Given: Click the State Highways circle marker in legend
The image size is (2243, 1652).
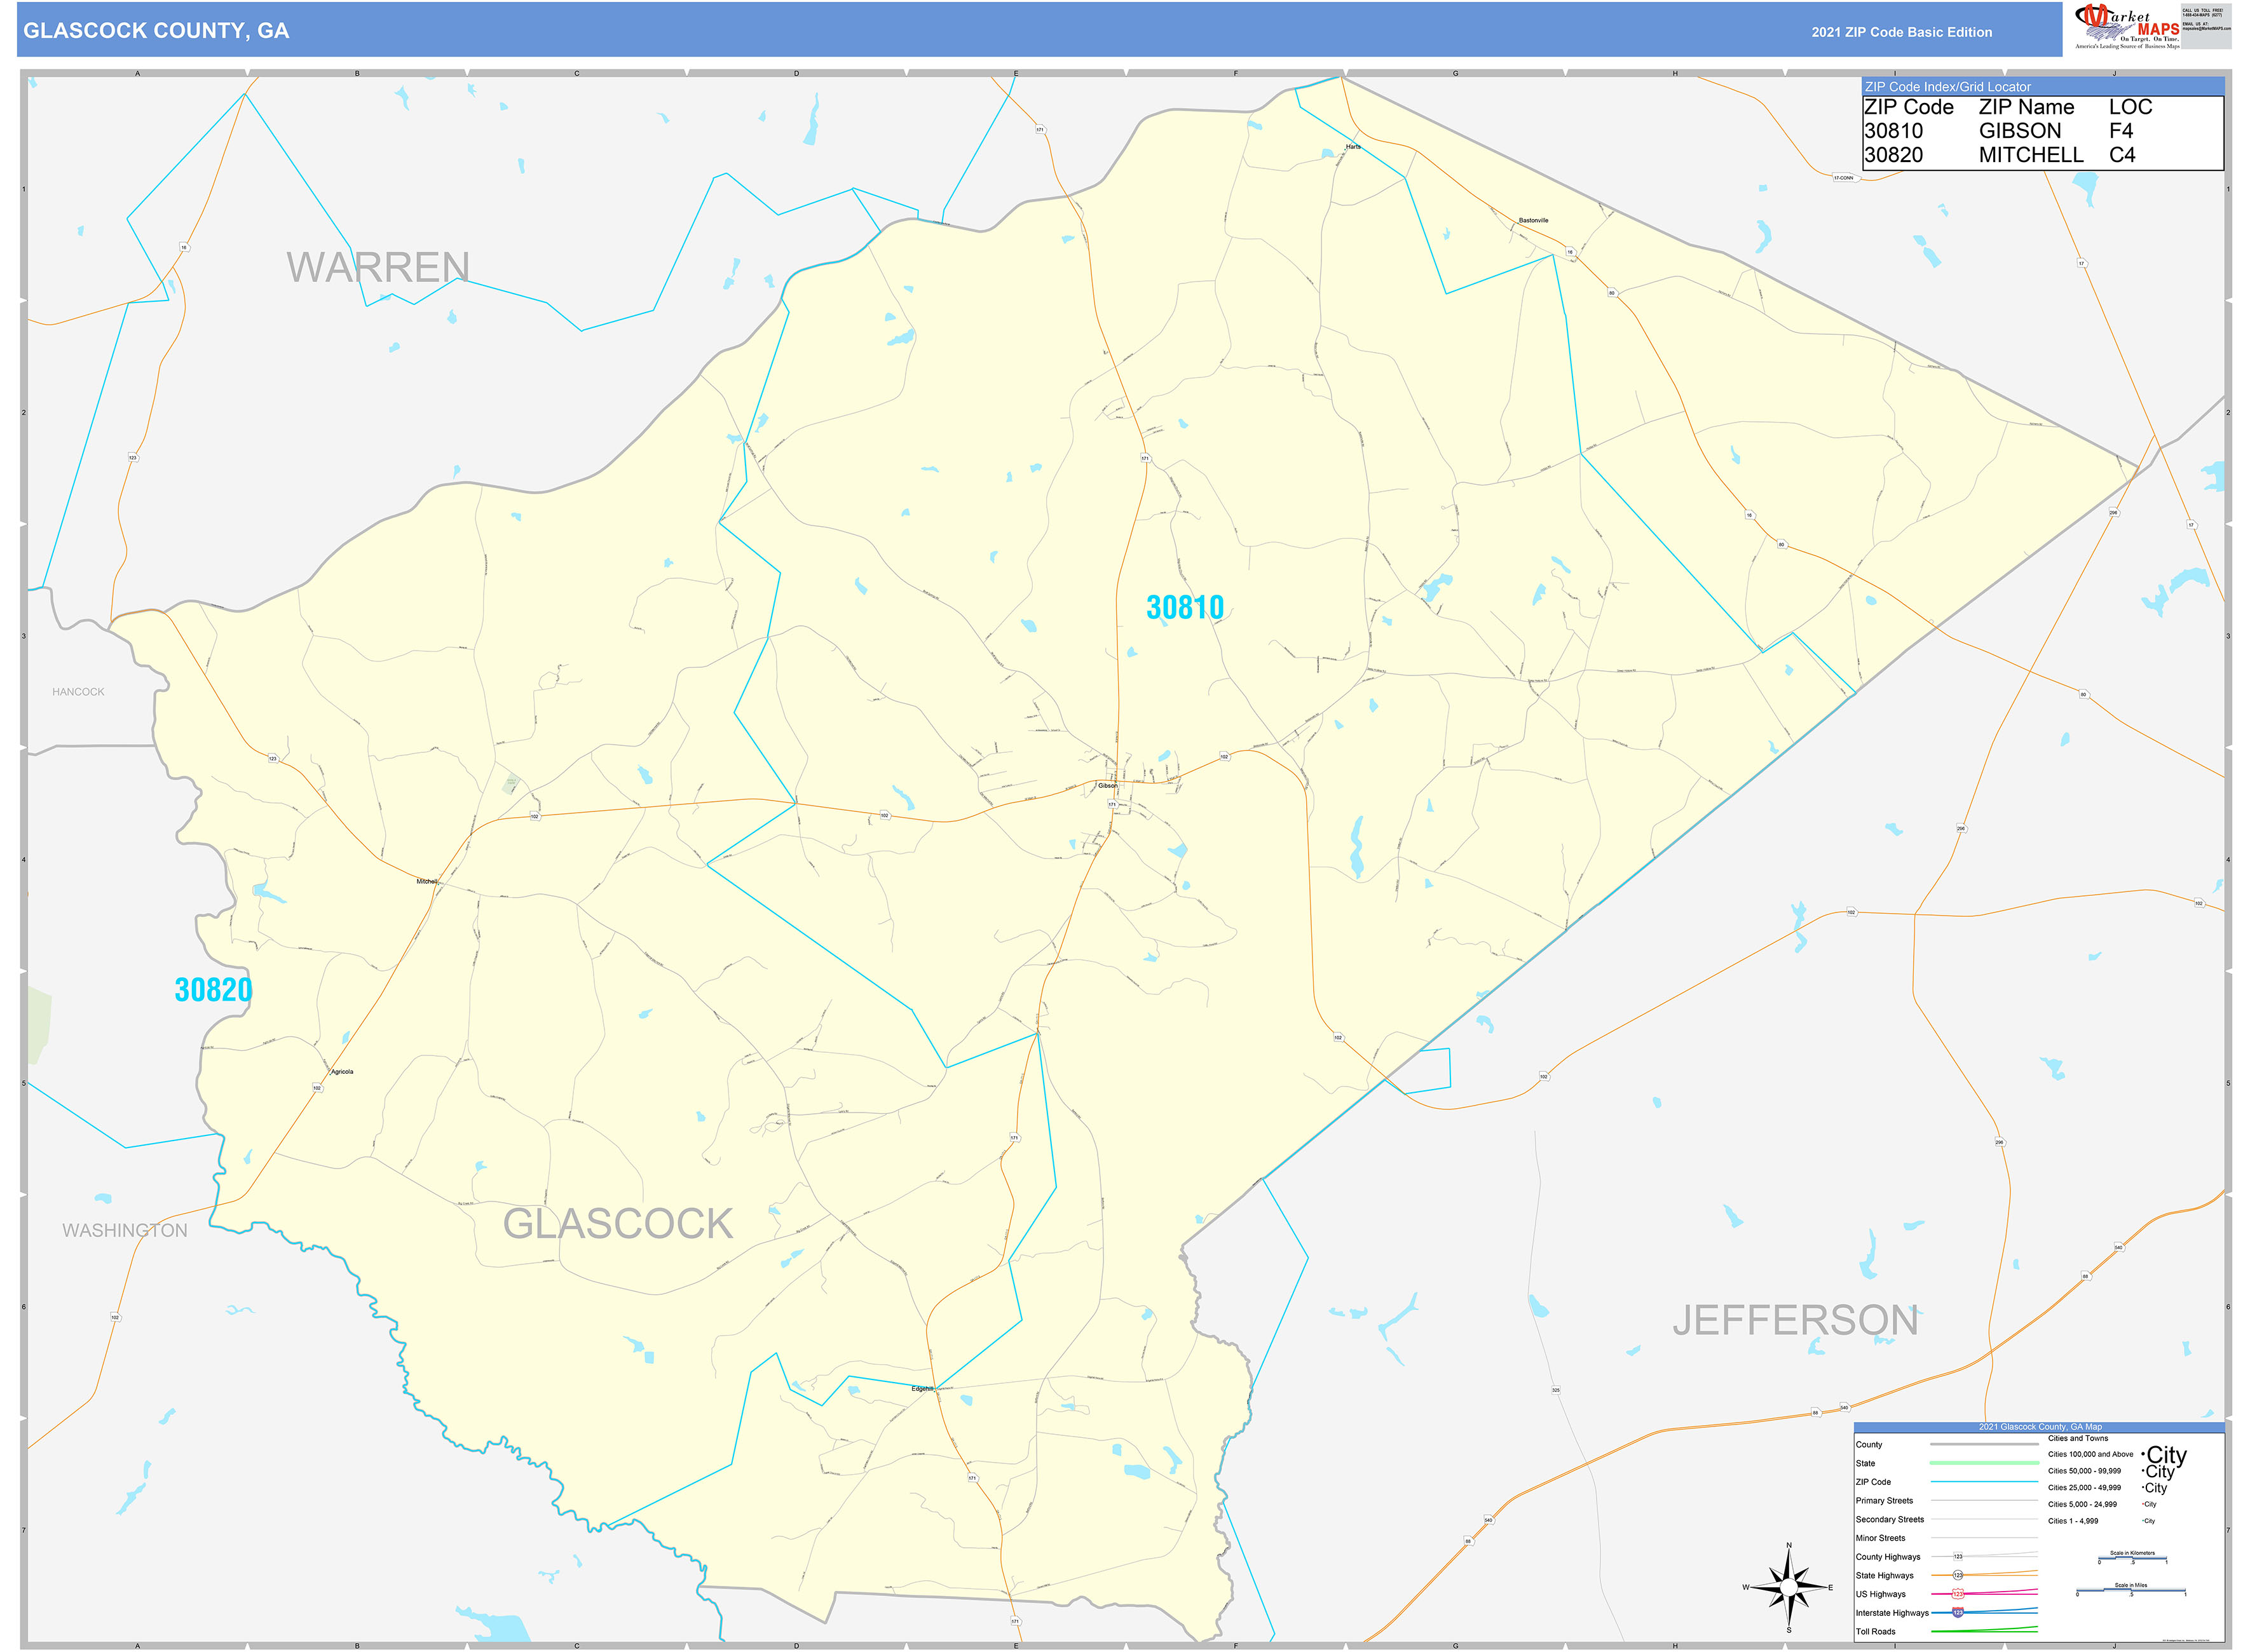Looking at the screenshot, I should pyautogui.click(x=1958, y=1575).
